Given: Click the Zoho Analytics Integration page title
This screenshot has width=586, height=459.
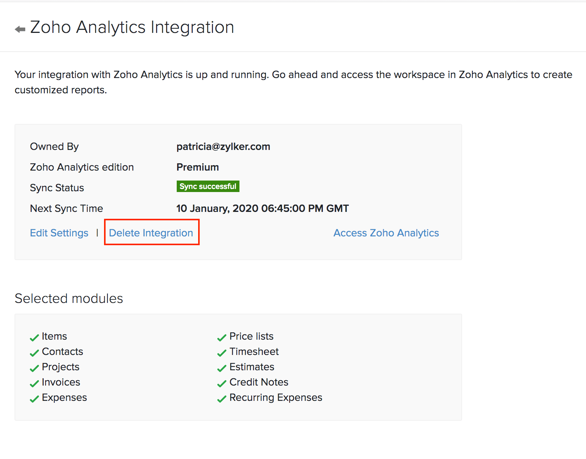Looking at the screenshot, I should click(132, 28).
